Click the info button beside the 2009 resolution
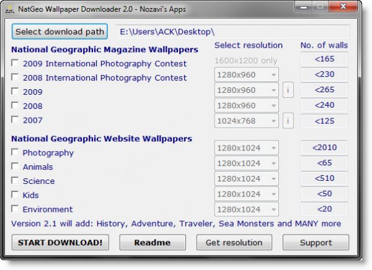 coord(288,90)
